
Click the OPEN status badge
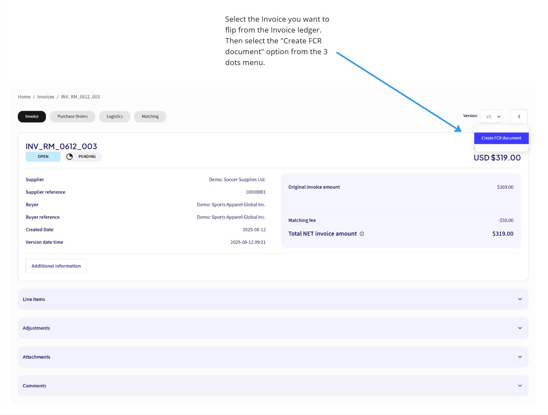point(43,157)
